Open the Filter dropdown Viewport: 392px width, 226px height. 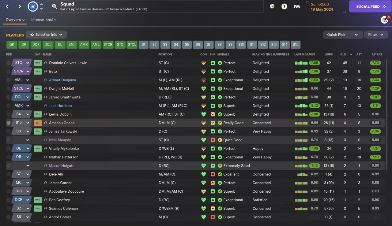pyautogui.click(x=376, y=35)
